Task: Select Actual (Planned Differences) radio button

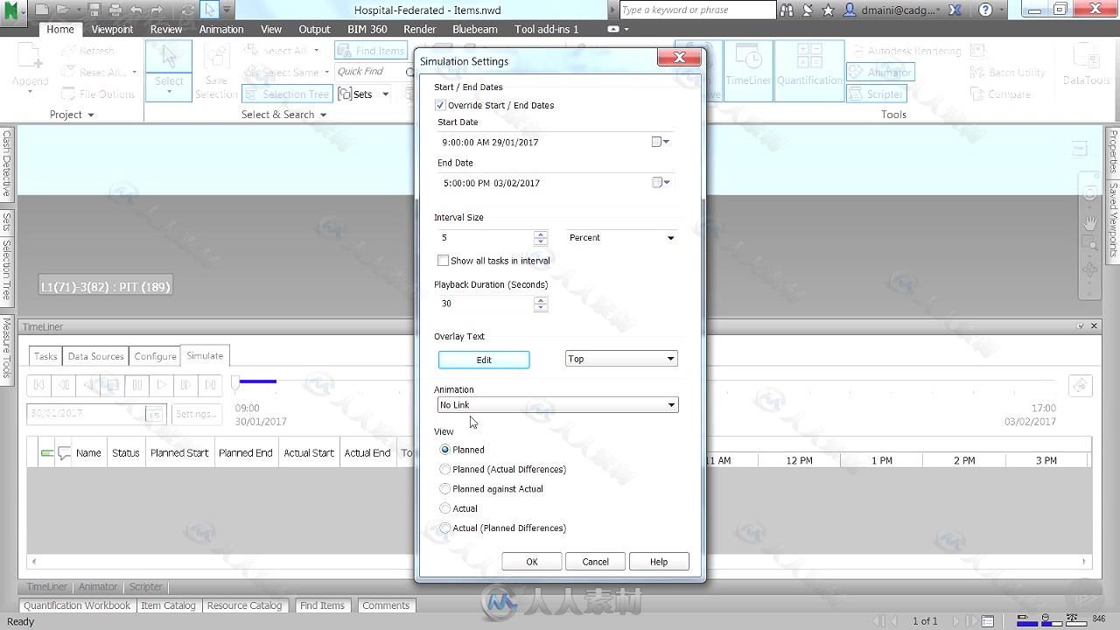Action: point(444,528)
